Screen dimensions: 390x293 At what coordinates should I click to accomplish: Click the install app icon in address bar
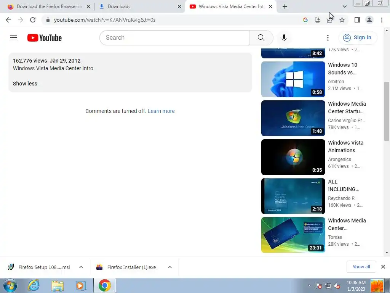click(x=318, y=20)
